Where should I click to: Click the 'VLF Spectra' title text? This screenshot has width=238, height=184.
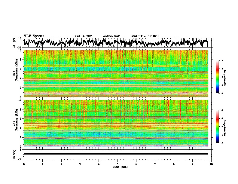[34, 36]
